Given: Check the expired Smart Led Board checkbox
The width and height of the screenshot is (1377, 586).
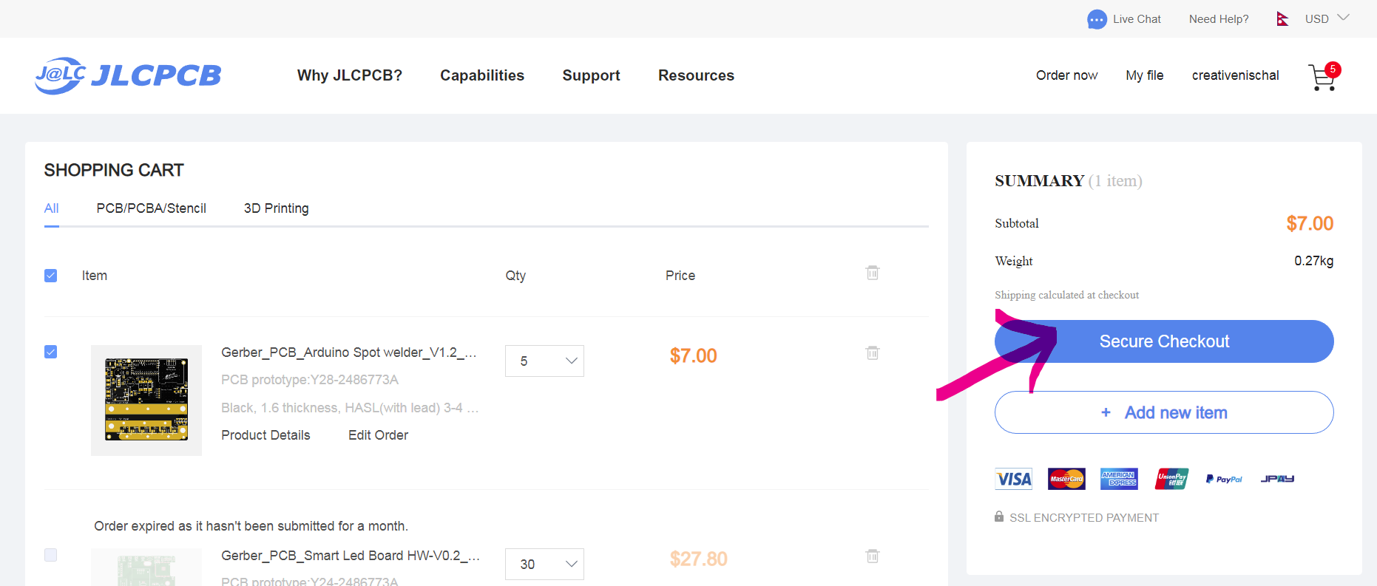Looking at the screenshot, I should coord(50,555).
